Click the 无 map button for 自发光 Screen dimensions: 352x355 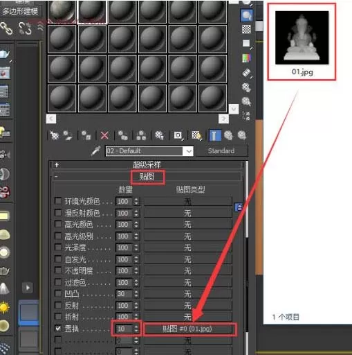click(x=187, y=259)
